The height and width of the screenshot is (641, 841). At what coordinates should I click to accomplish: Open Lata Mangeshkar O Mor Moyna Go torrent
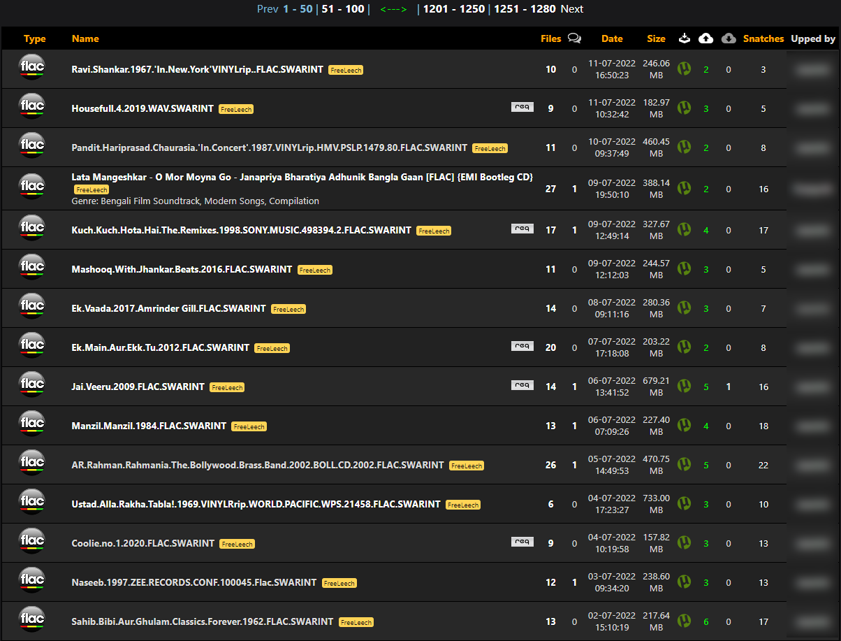[x=302, y=178]
